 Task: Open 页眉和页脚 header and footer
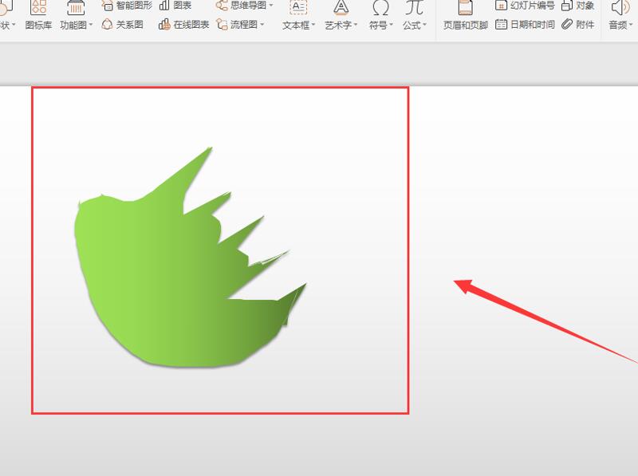click(466, 15)
